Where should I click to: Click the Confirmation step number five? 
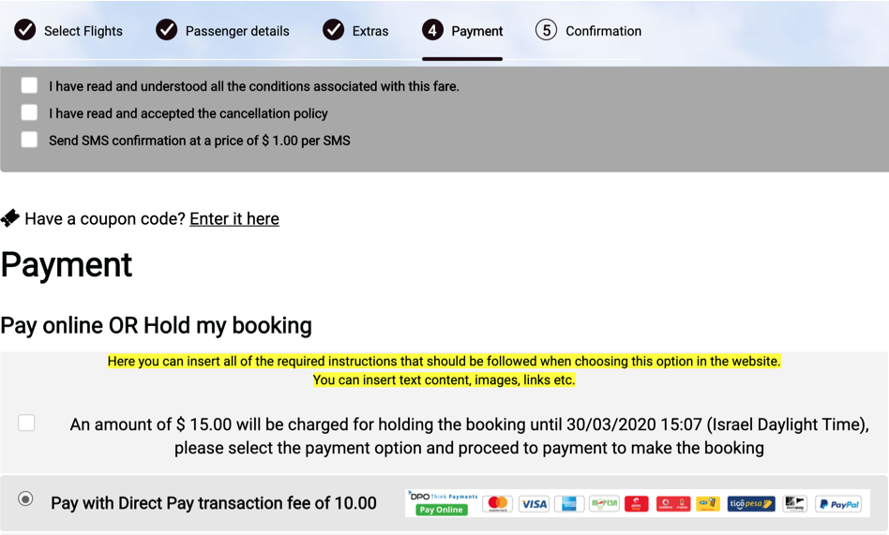coord(546,30)
